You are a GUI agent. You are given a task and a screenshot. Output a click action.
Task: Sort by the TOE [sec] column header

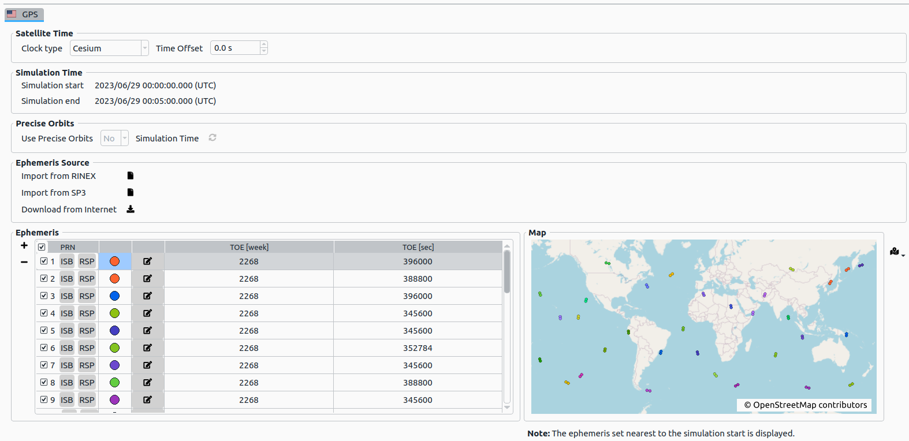pos(418,247)
